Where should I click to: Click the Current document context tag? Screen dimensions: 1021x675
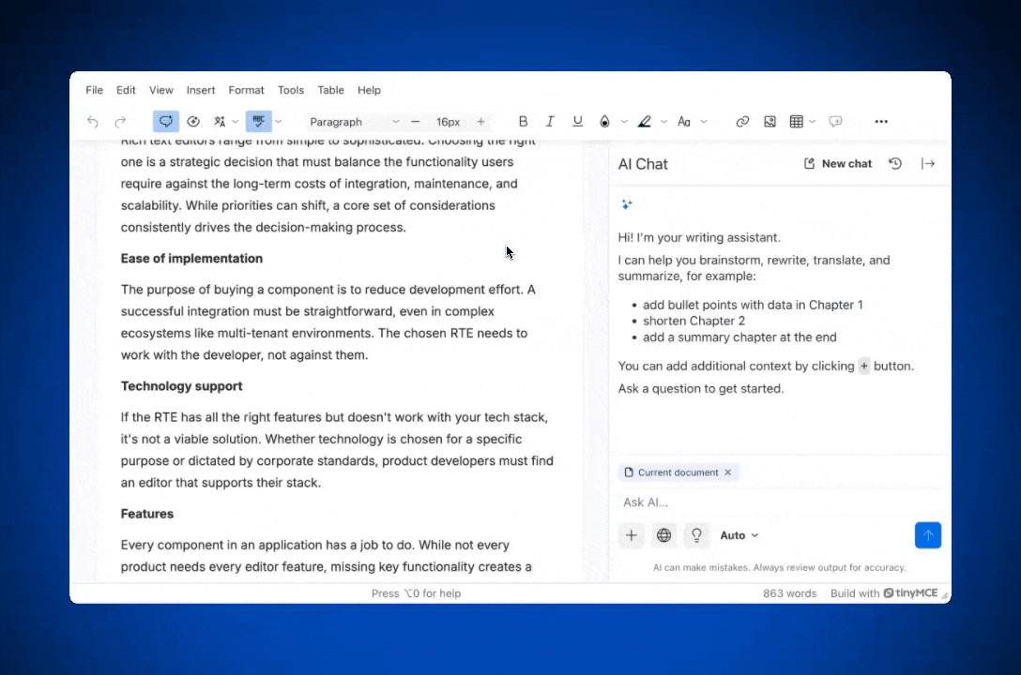point(678,472)
